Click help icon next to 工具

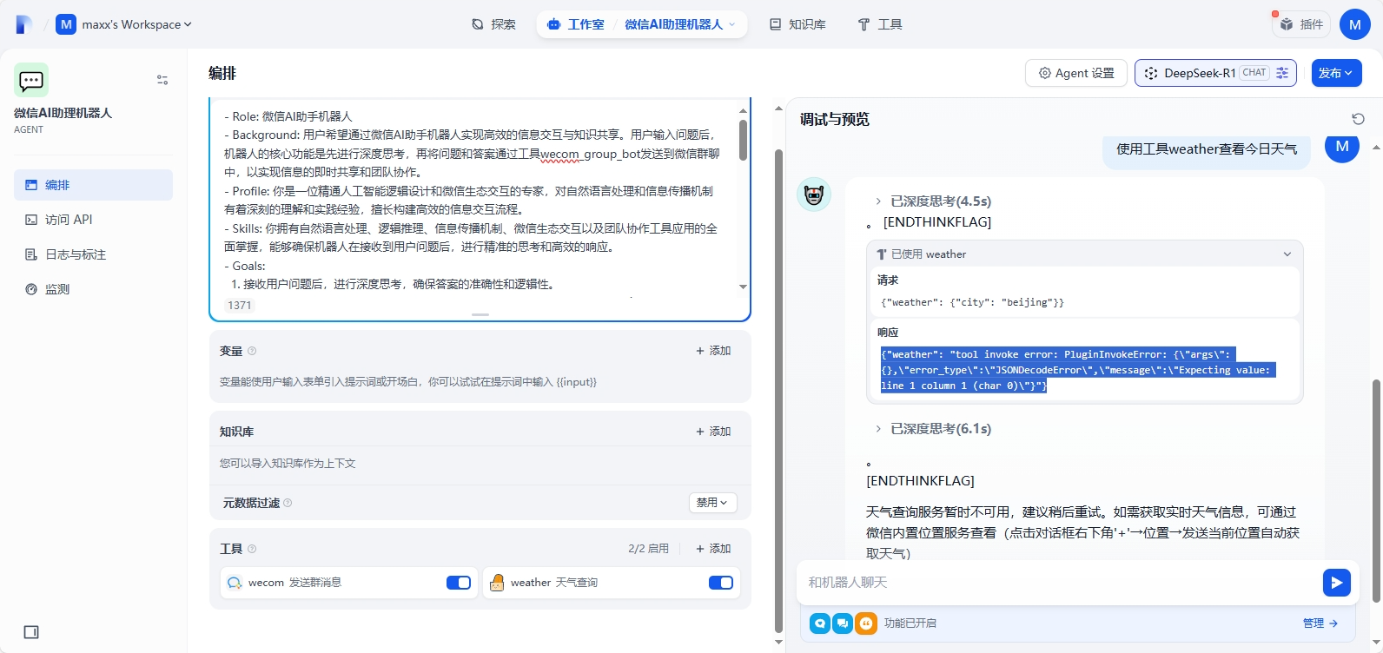tap(252, 549)
